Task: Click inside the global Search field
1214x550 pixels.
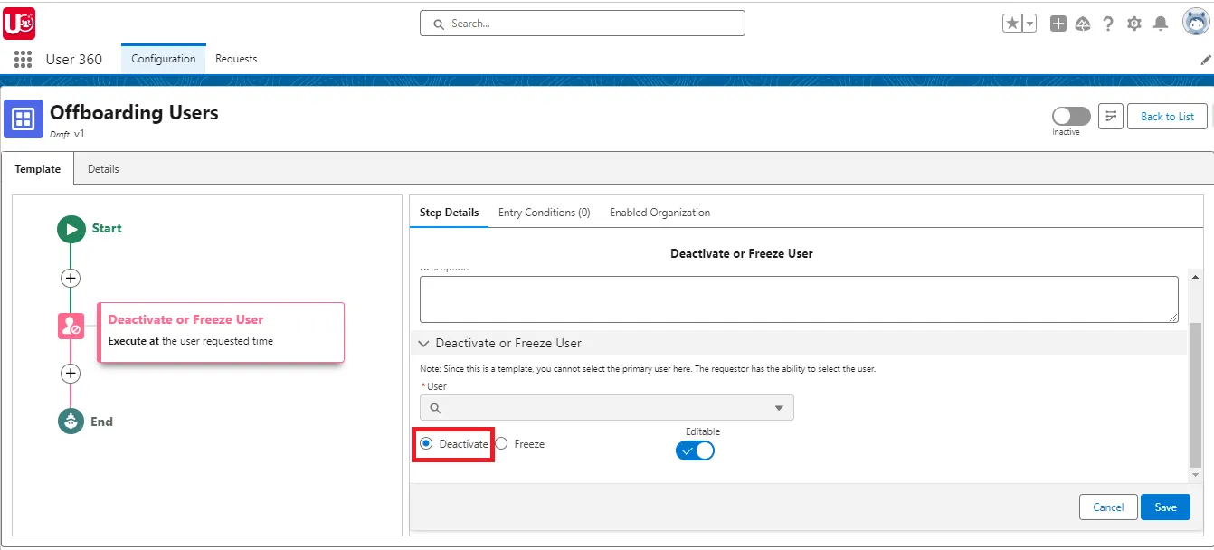Action: pos(582,23)
